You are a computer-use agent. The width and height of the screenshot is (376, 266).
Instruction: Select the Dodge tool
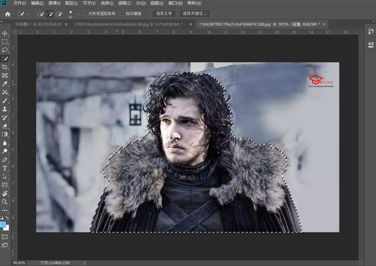pyautogui.click(x=5, y=151)
